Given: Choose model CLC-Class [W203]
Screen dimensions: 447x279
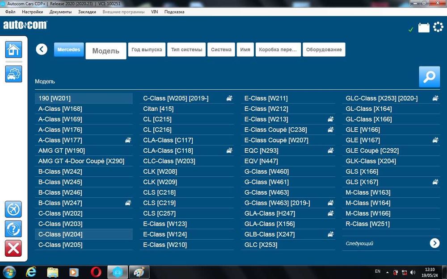Looking at the screenshot, I should coord(187,161).
